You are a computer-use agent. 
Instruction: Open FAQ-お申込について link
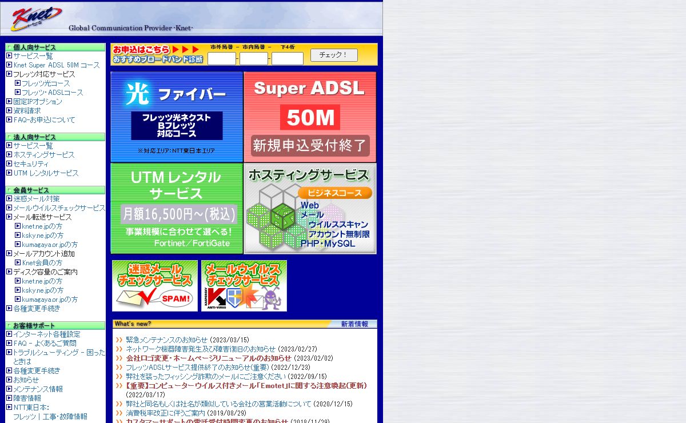pyautogui.click(x=44, y=120)
